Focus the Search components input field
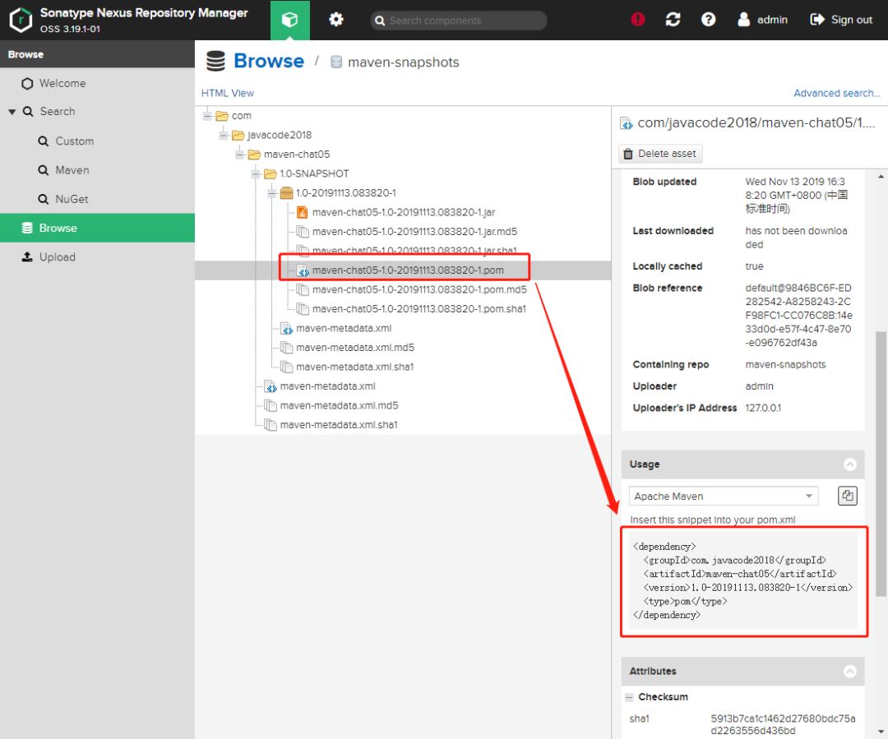Viewport: 888px width, 739px height. [465, 21]
